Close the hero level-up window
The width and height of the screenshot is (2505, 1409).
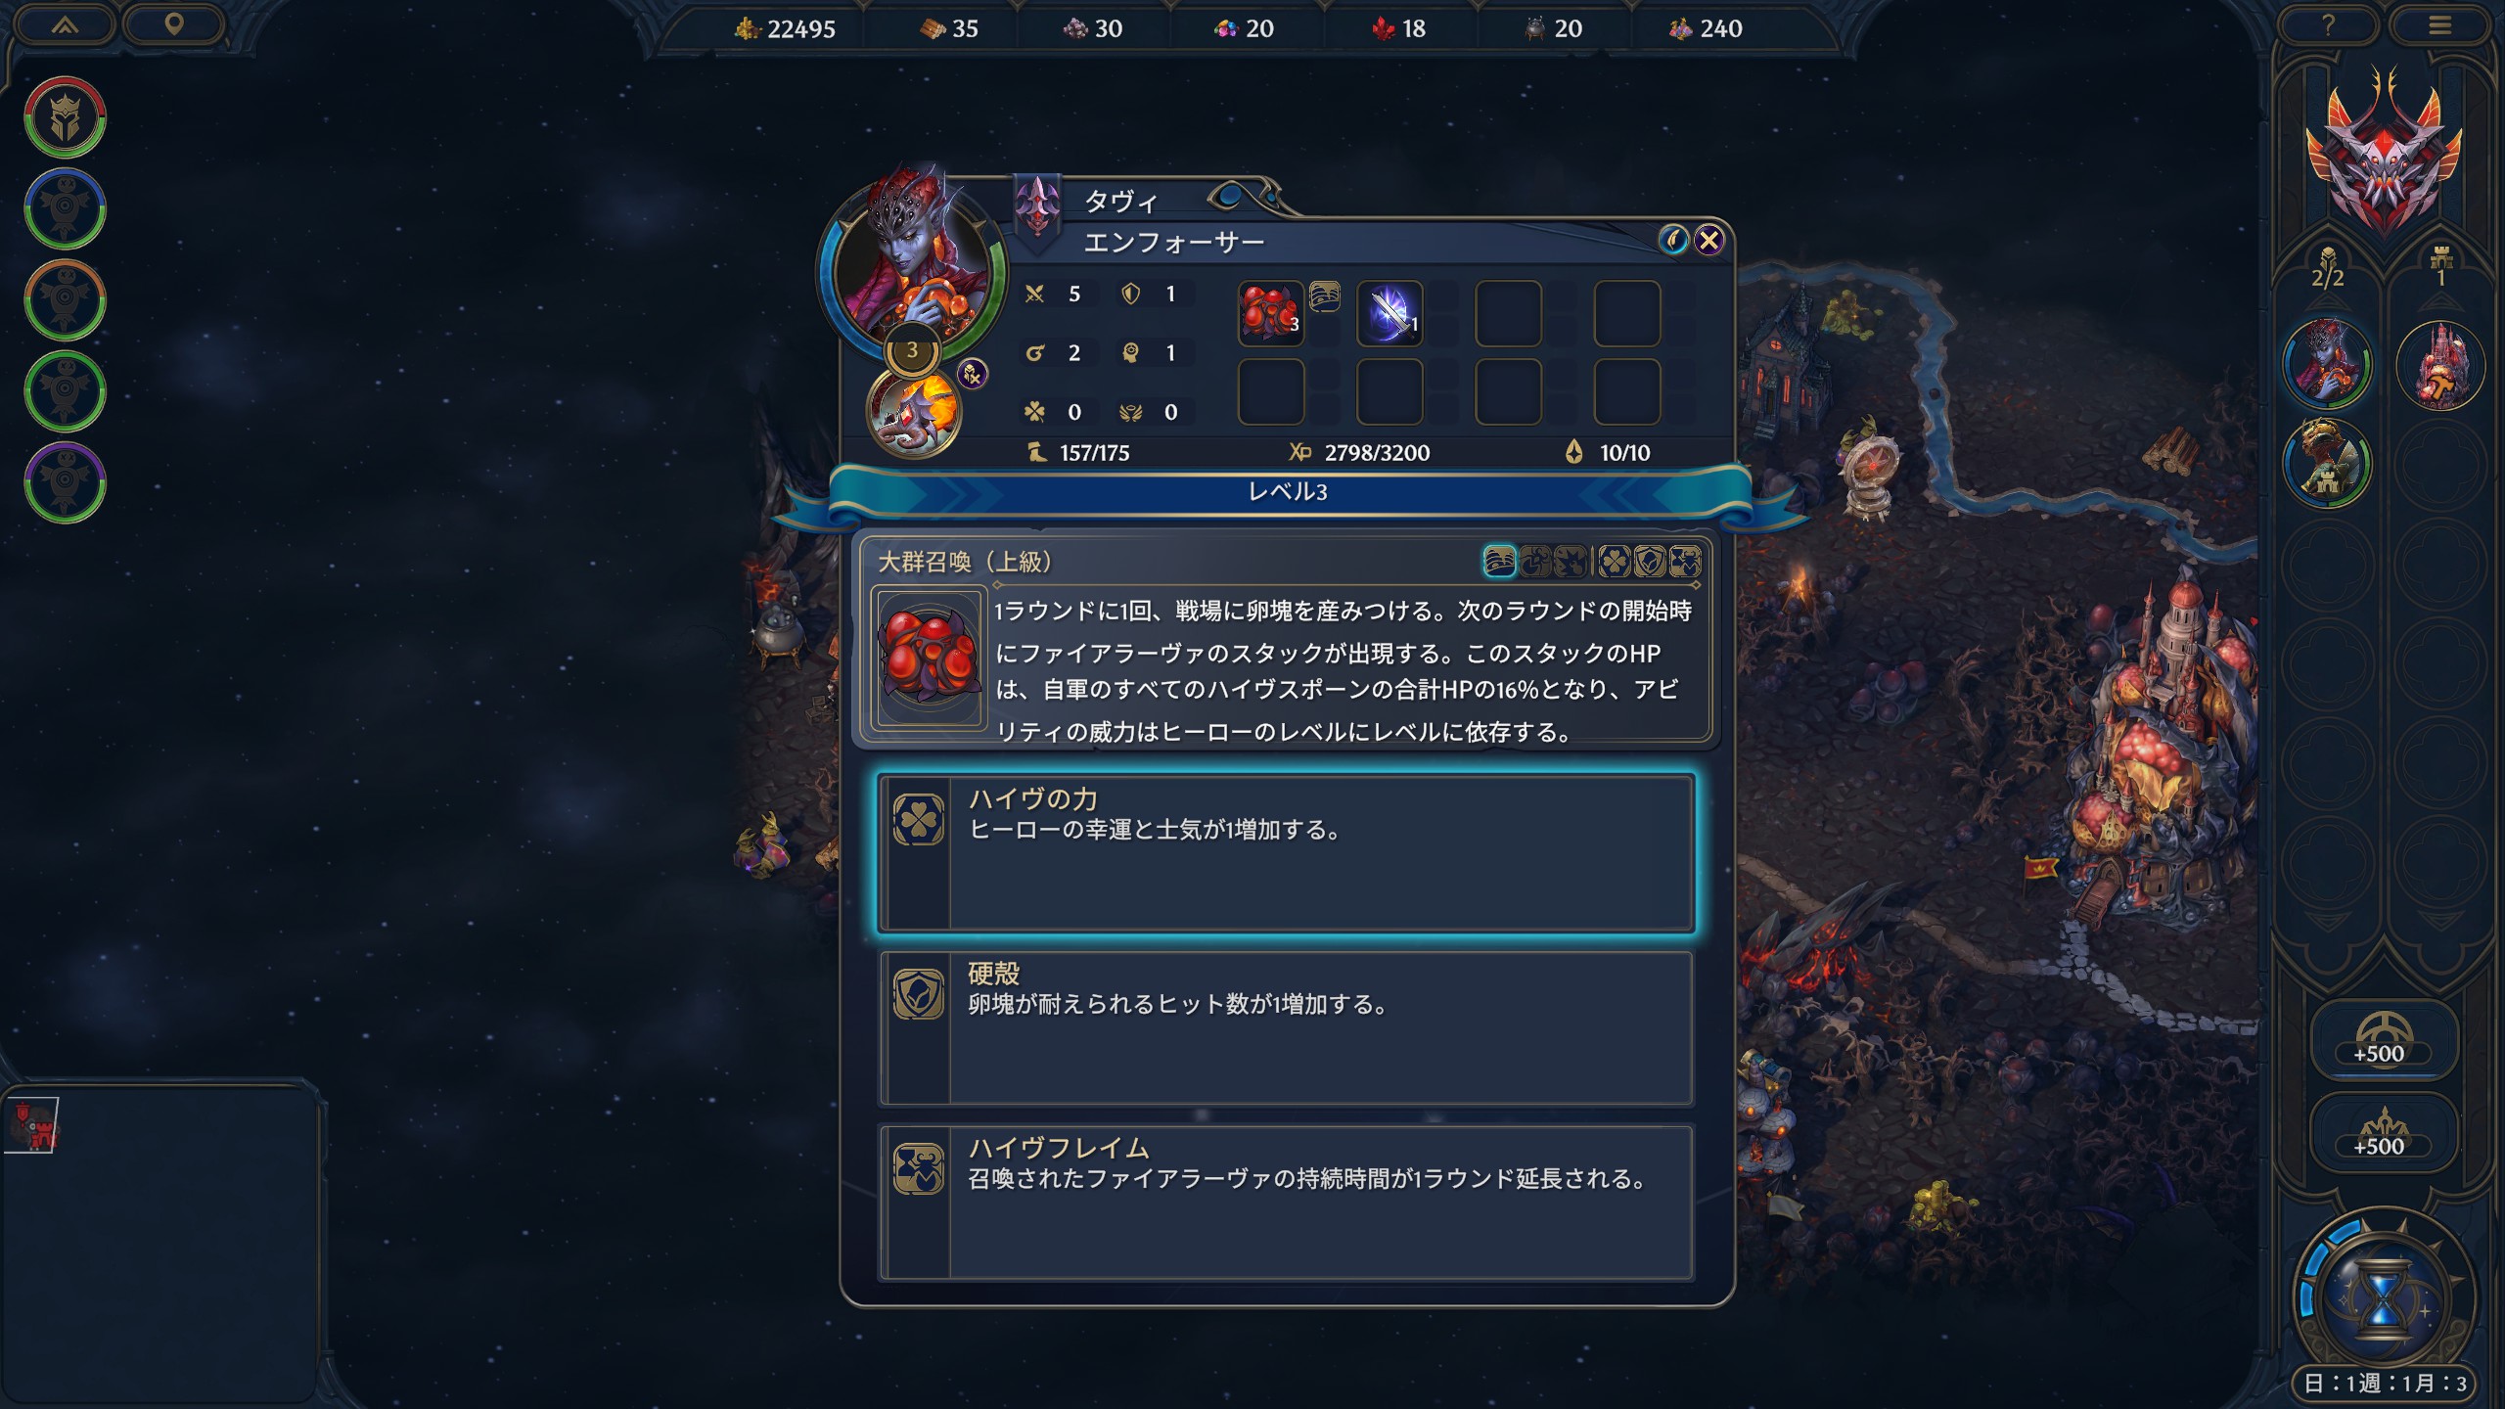[1709, 240]
